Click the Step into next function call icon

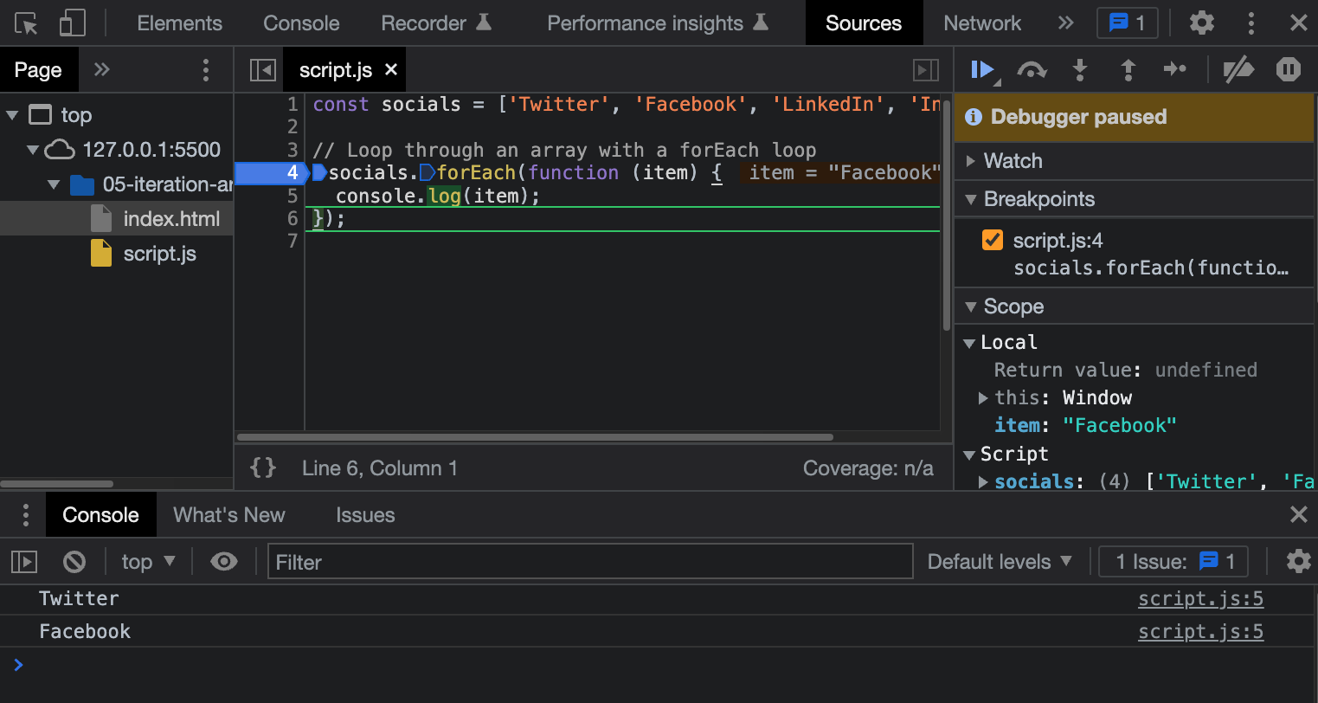tap(1080, 69)
